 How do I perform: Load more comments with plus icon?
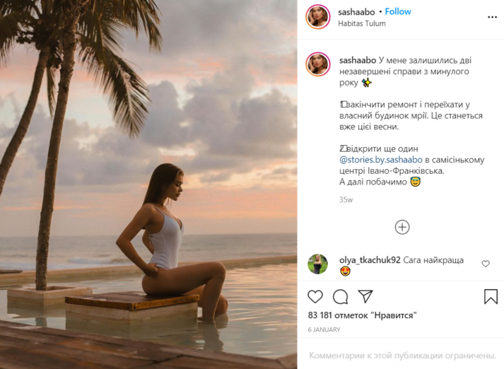[402, 227]
